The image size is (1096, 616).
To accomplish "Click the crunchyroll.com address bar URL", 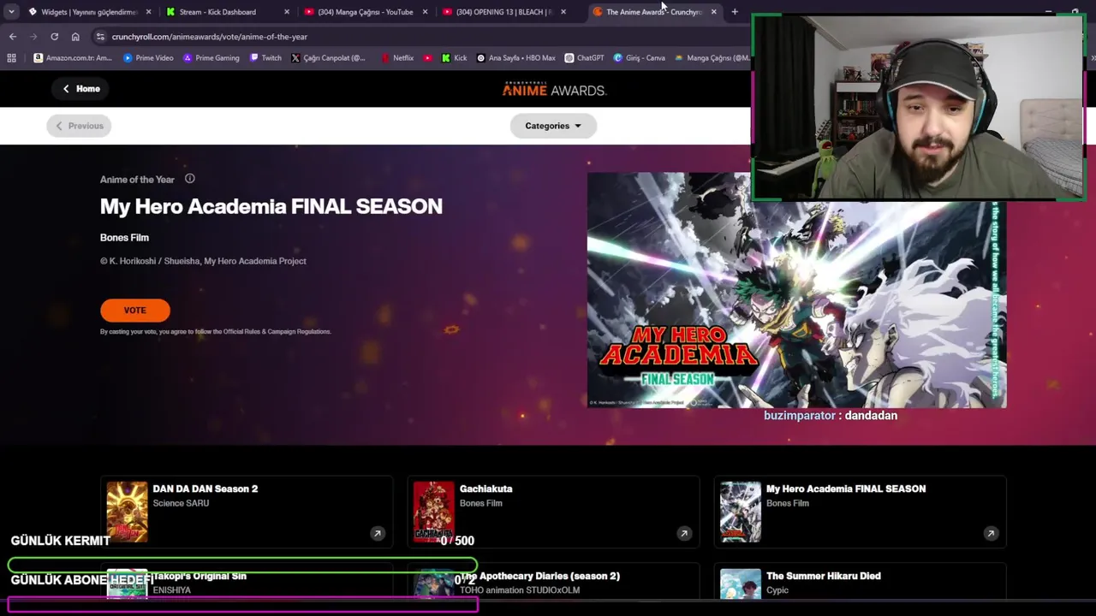I will (x=210, y=37).
